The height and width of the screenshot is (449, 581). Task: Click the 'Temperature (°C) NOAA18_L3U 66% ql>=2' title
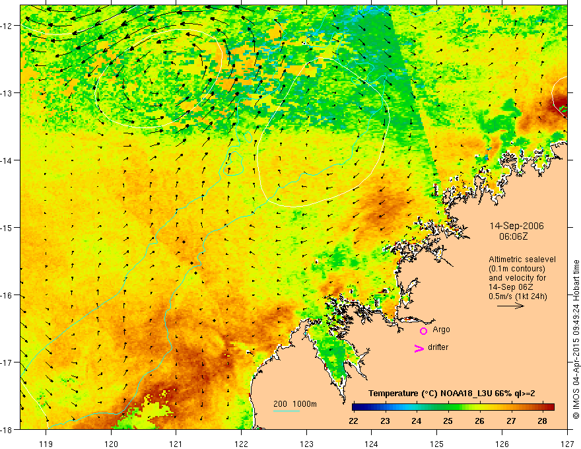tap(452, 394)
